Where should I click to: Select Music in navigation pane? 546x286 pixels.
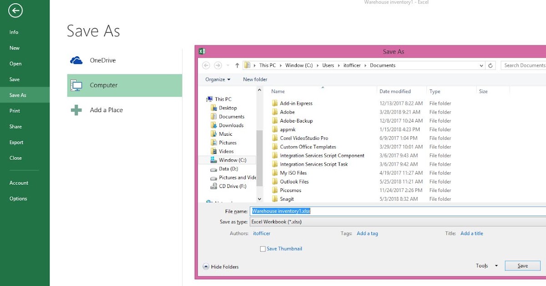225,134
